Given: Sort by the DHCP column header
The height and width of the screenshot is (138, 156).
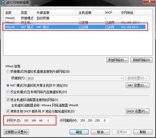Looking at the screenshot, I should (x=111, y=13).
